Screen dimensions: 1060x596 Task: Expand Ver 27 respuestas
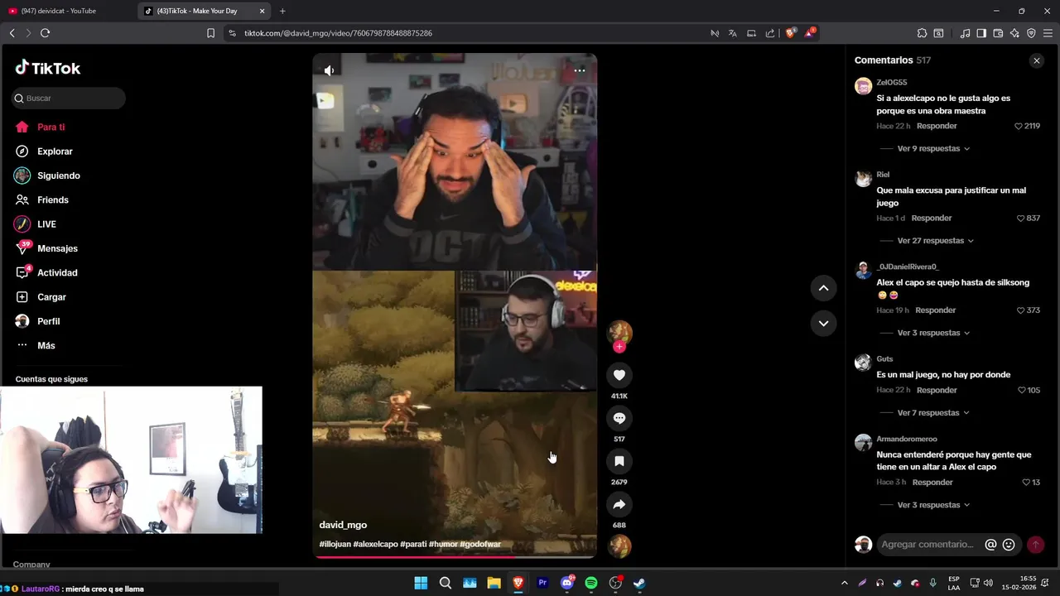click(936, 241)
